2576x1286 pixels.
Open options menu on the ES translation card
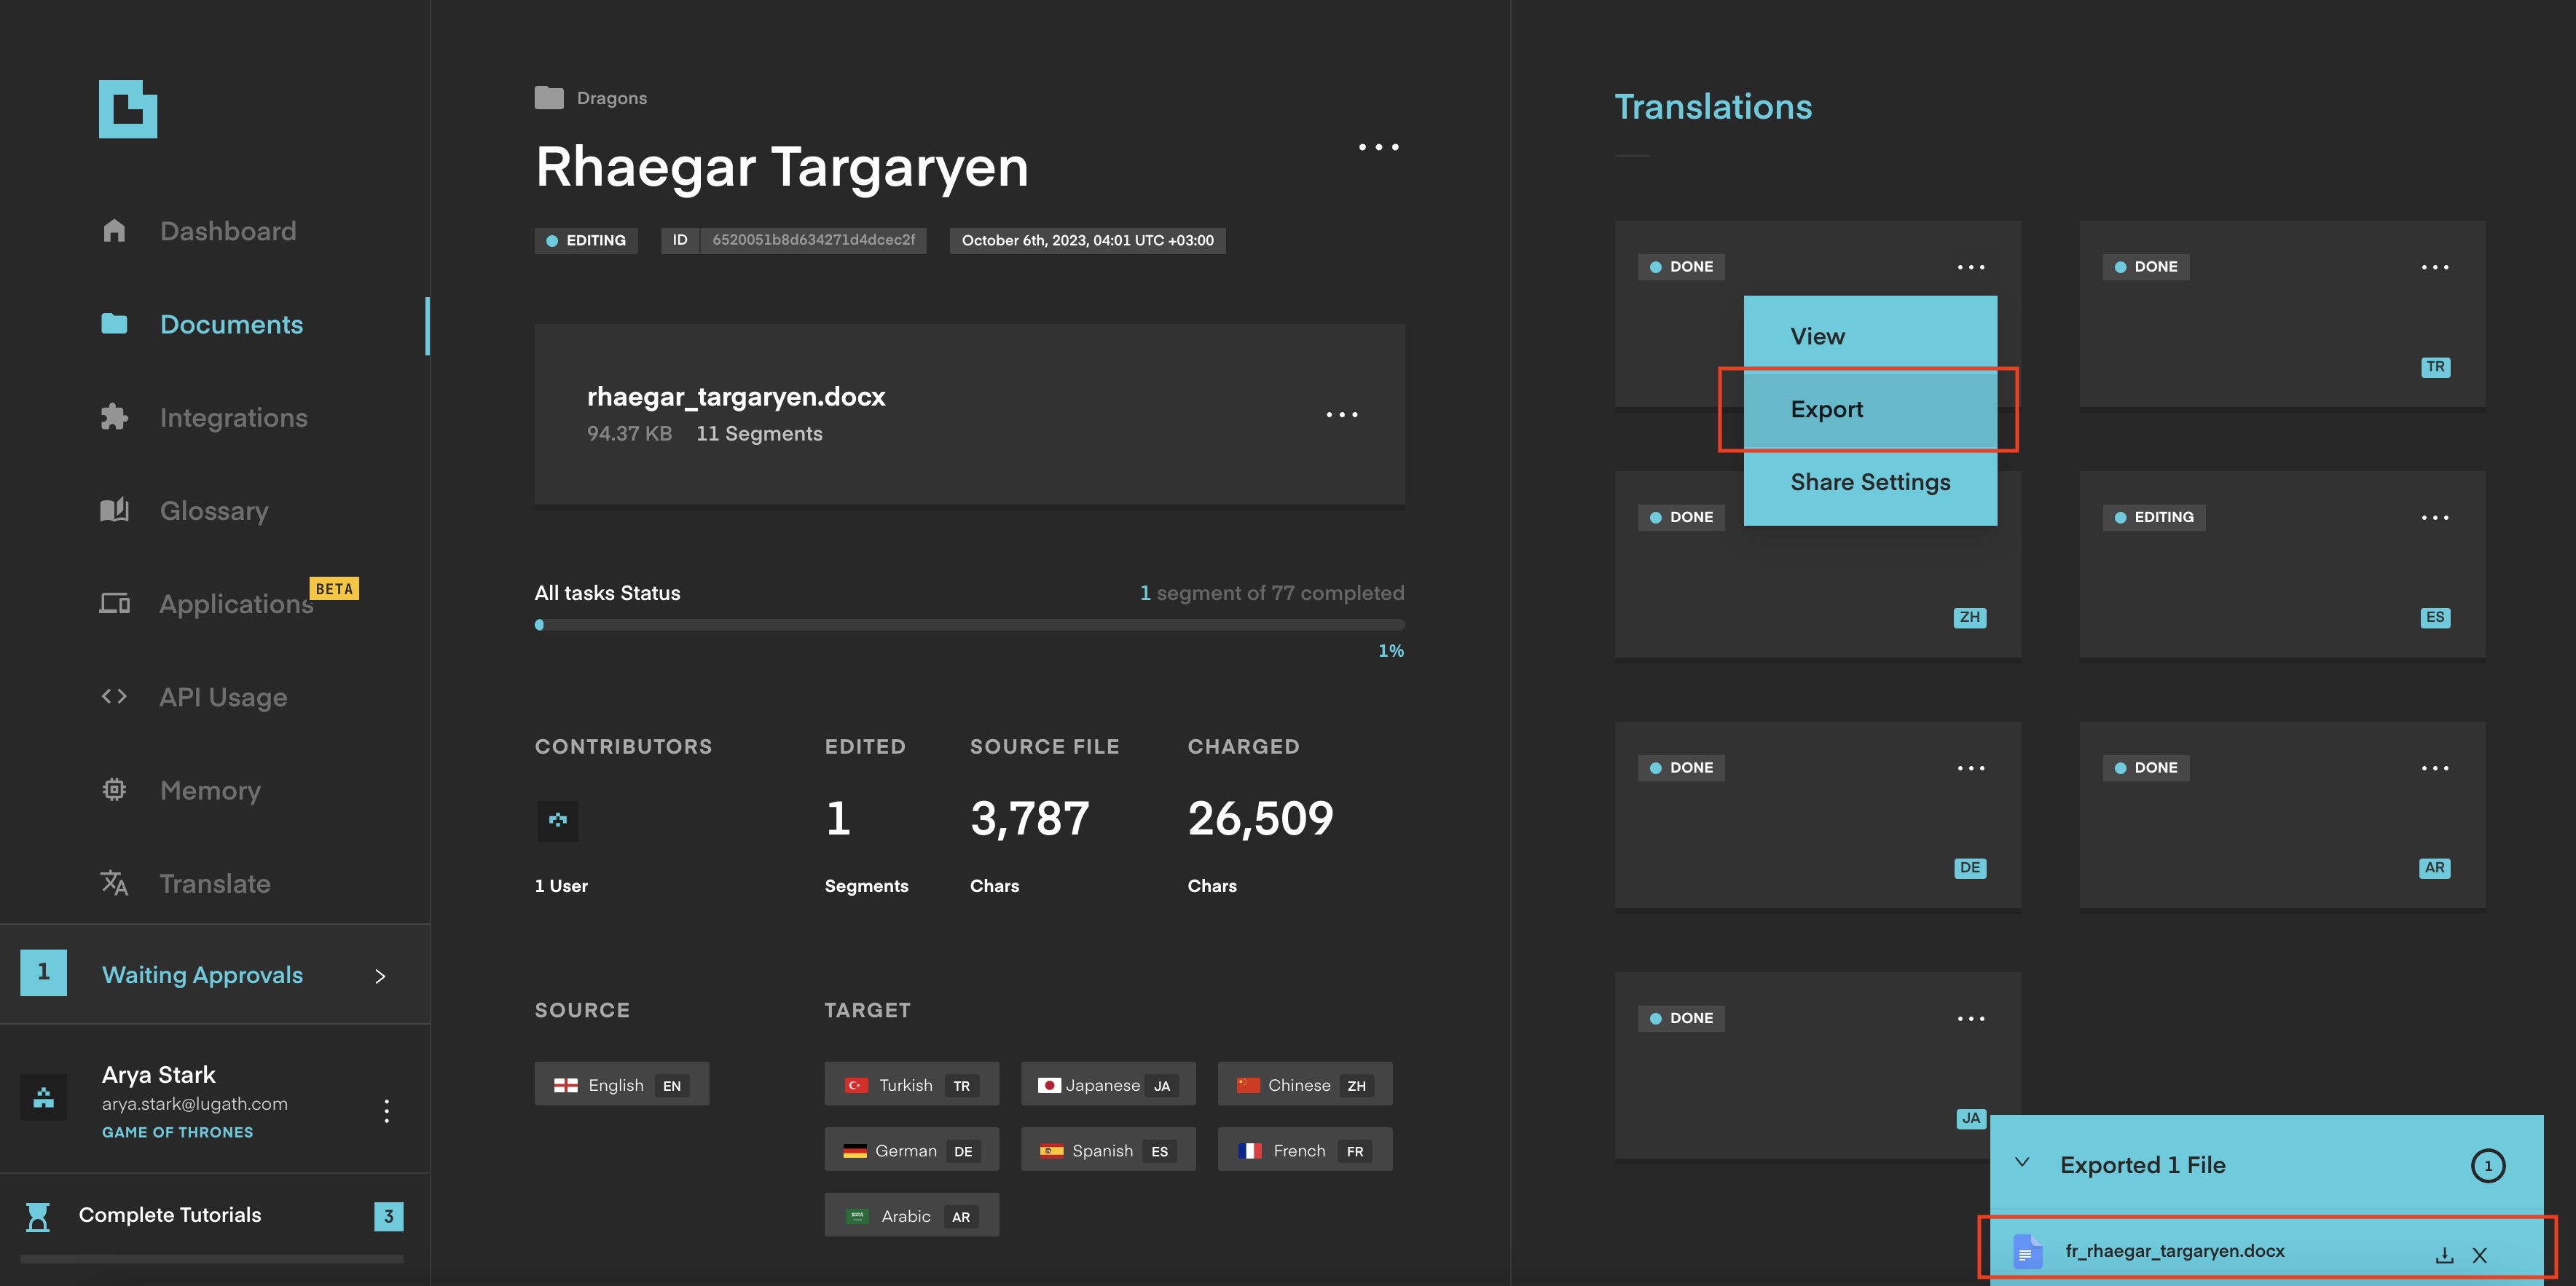click(x=2435, y=518)
